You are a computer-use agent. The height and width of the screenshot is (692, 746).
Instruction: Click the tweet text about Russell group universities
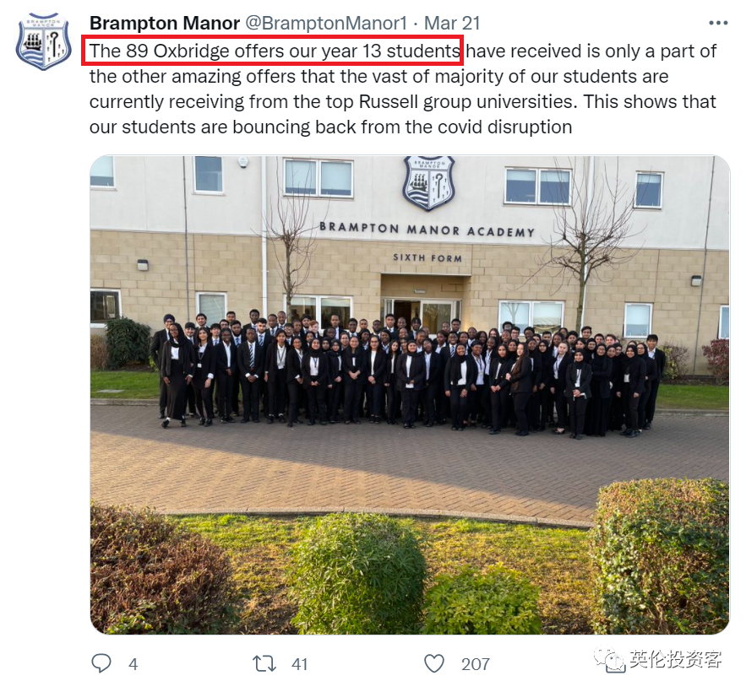click(402, 102)
